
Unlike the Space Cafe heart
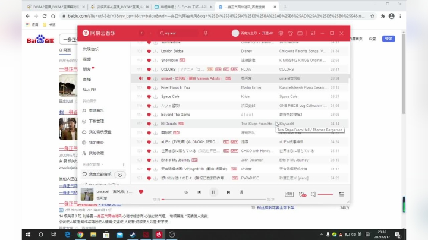[x=149, y=97]
